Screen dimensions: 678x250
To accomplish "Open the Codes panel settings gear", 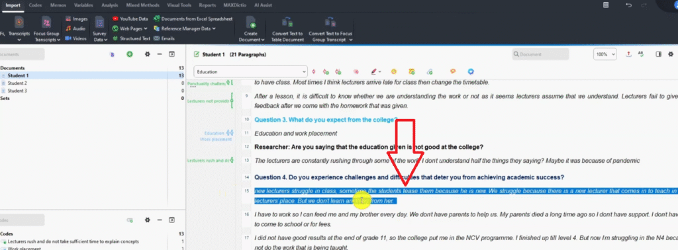I will 148,220.
